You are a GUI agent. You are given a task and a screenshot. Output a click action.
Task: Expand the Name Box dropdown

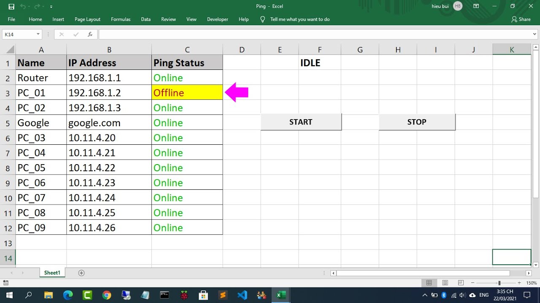pos(38,35)
